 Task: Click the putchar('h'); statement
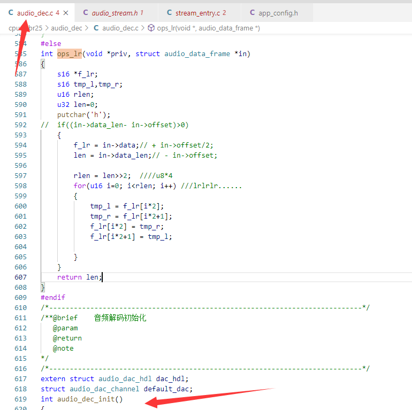[83, 115]
